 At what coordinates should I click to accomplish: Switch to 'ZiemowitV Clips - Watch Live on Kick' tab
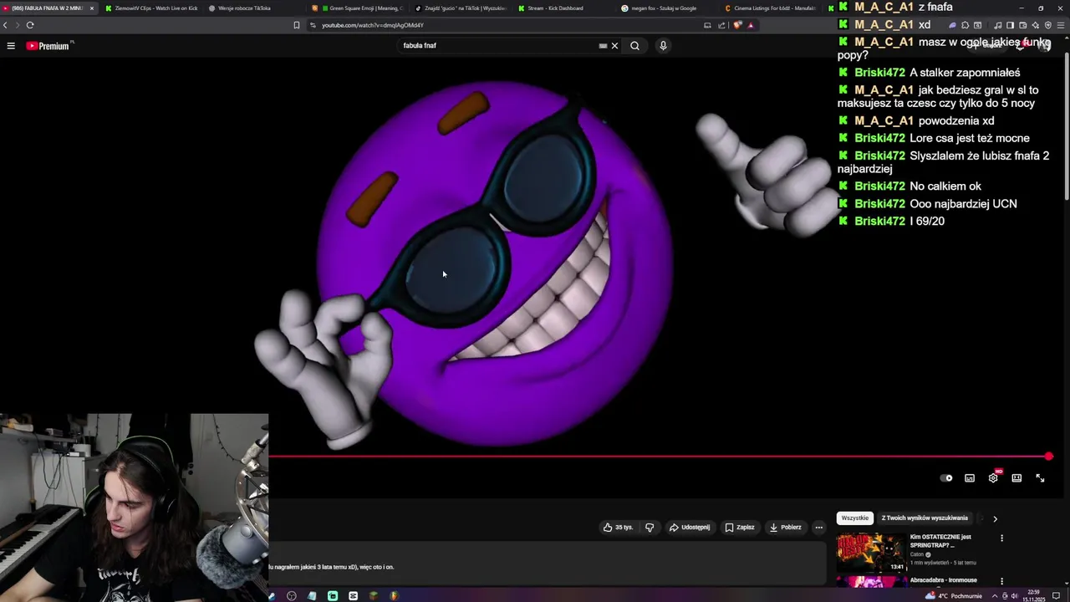coord(151,8)
